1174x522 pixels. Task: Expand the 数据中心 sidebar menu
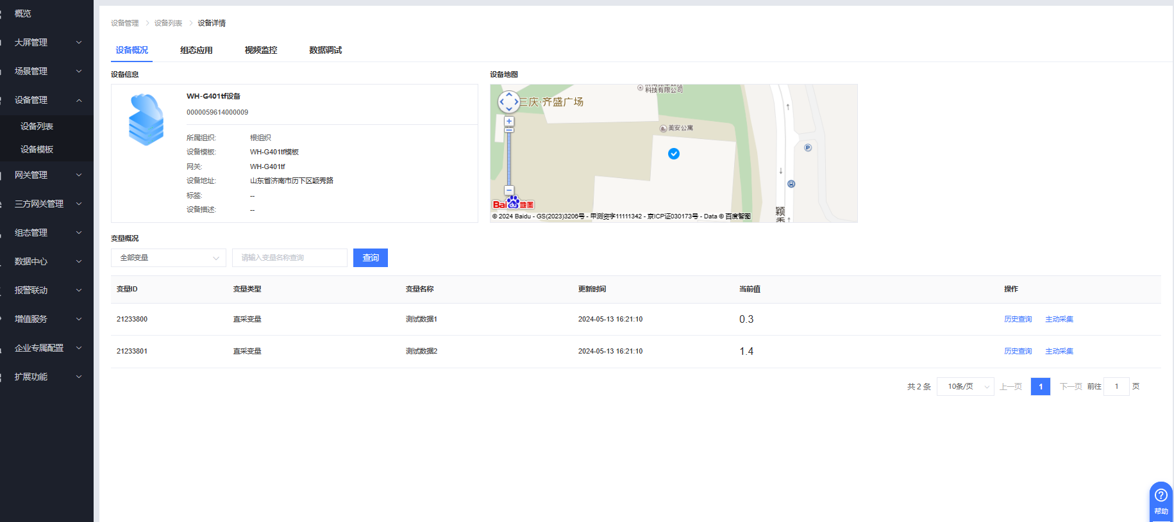pyautogui.click(x=47, y=261)
